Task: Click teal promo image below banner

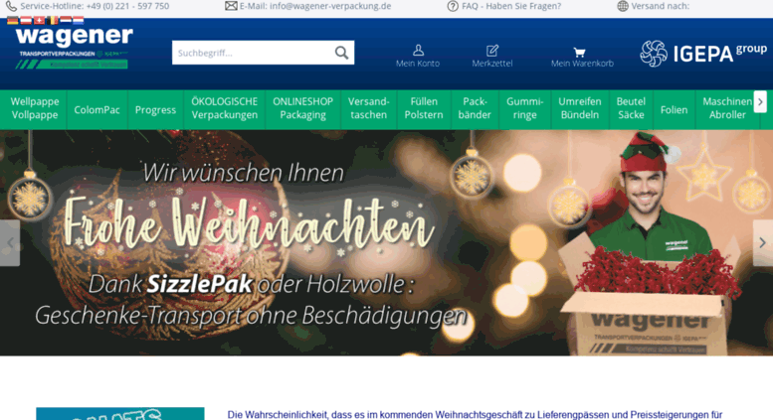Action: click(x=119, y=414)
